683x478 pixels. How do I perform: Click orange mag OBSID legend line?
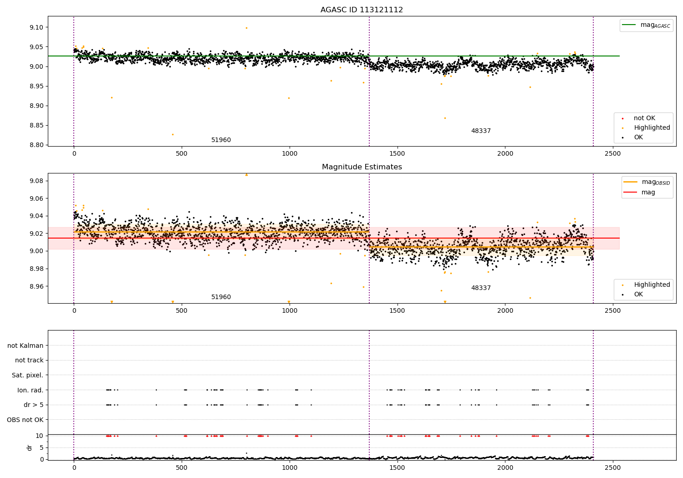pos(631,182)
